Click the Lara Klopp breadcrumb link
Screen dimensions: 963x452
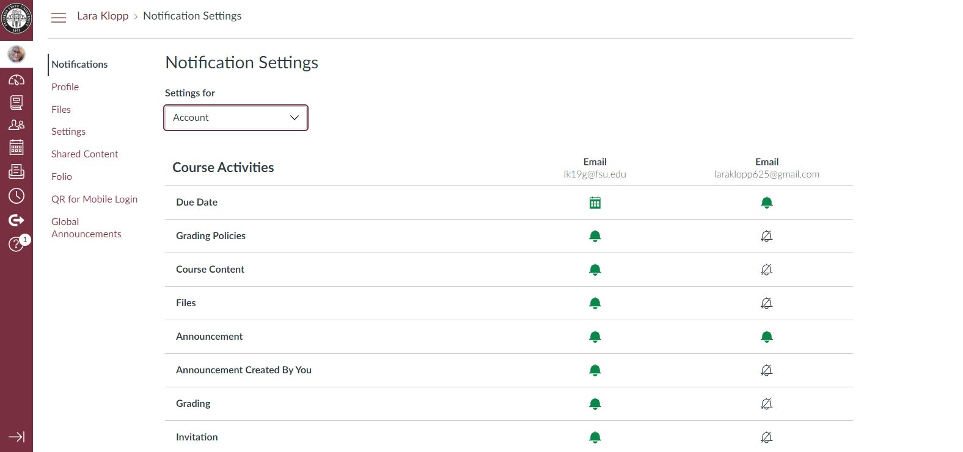(103, 16)
